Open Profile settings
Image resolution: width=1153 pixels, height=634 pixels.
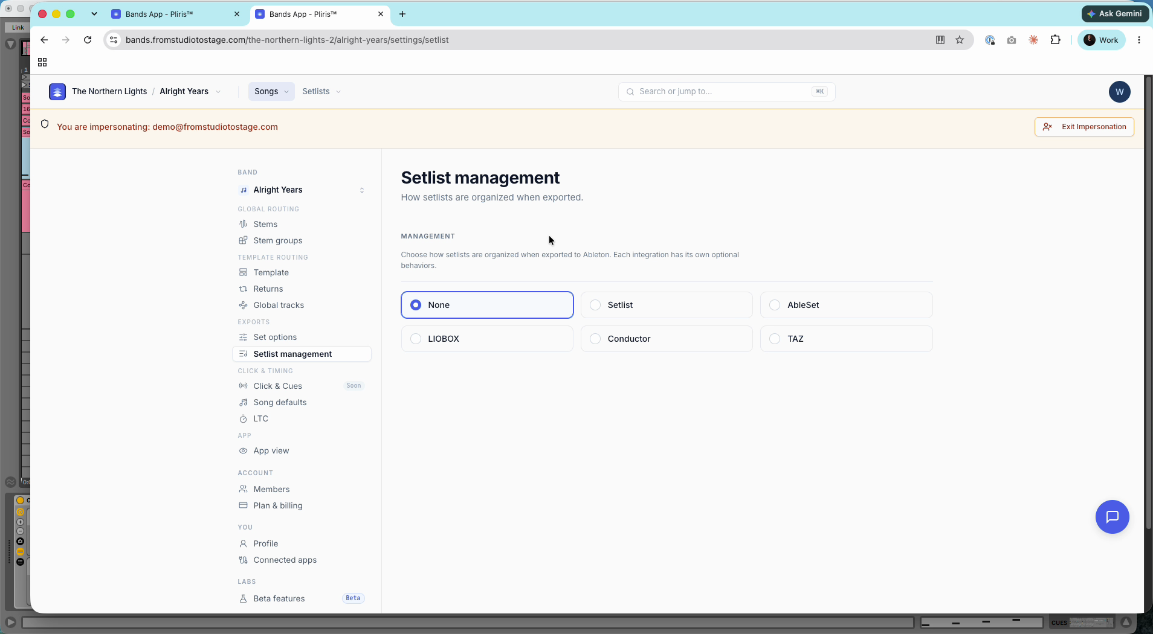(x=302, y=543)
